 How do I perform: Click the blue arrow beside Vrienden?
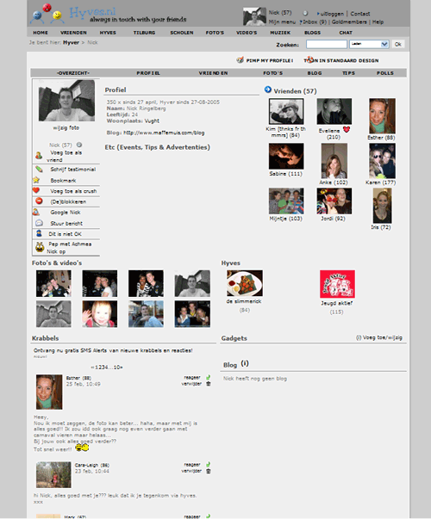(268, 90)
